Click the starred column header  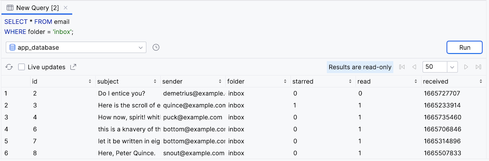[x=303, y=81]
